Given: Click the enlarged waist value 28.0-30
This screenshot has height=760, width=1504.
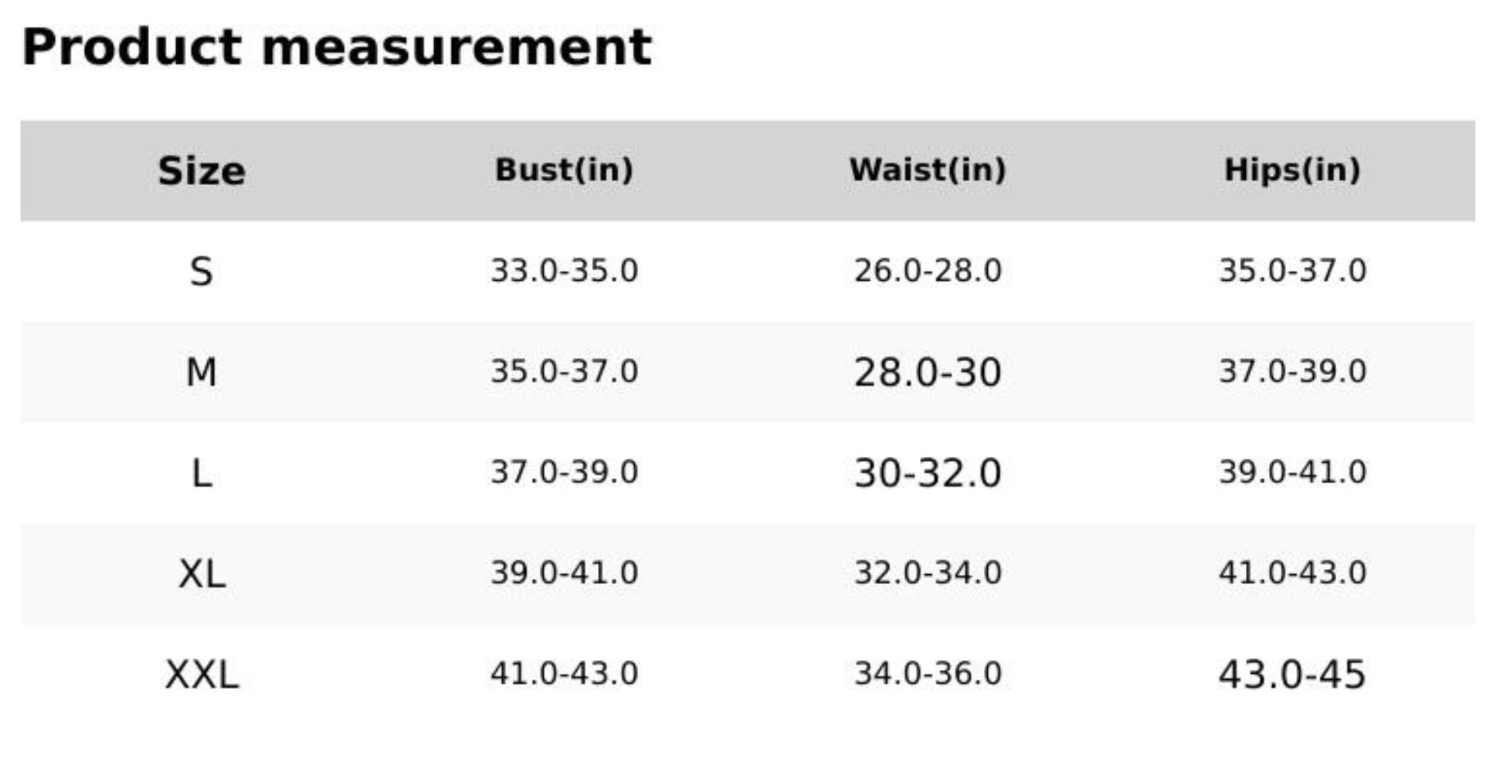Looking at the screenshot, I should coord(927,372).
